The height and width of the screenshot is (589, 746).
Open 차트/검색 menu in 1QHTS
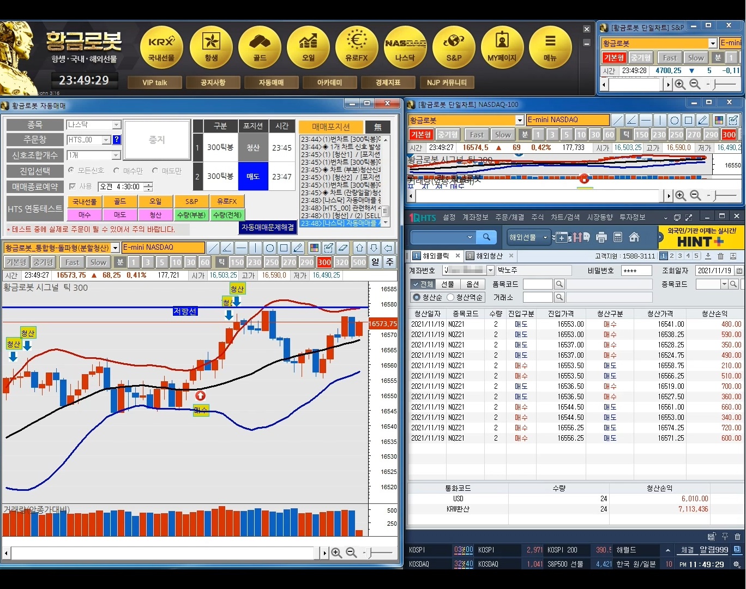pyautogui.click(x=565, y=217)
